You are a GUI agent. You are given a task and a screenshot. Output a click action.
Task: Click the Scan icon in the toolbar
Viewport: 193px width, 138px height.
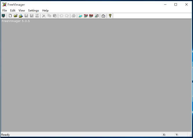80,16
